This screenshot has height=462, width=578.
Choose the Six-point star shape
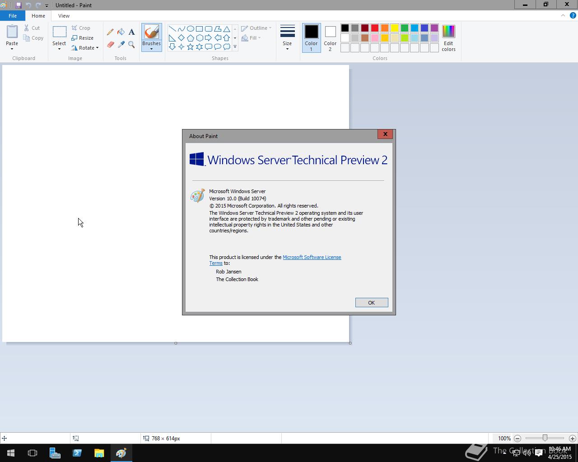199,47
